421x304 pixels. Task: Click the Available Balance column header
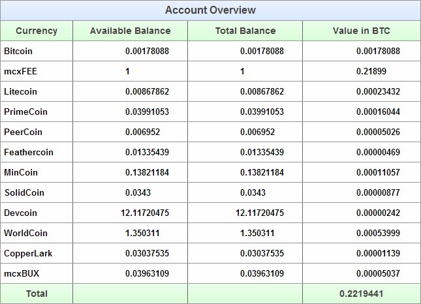(131, 31)
